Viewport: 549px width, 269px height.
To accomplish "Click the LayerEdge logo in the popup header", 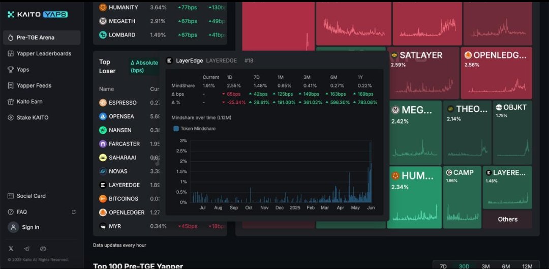I will tap(169, 61).
